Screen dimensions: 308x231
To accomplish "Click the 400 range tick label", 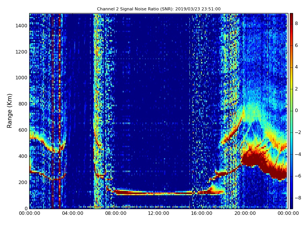I will [x=23, y=156].
